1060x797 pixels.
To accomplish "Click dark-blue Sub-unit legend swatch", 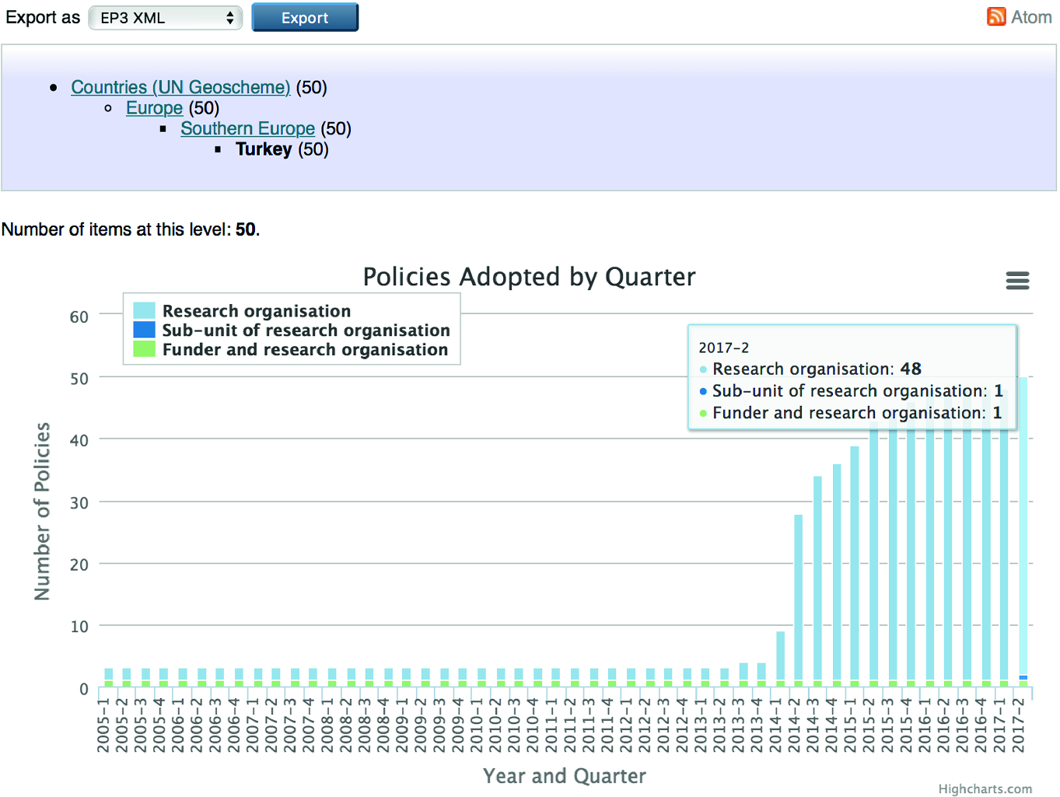I will pyautogui.click(x=144, y=330).
